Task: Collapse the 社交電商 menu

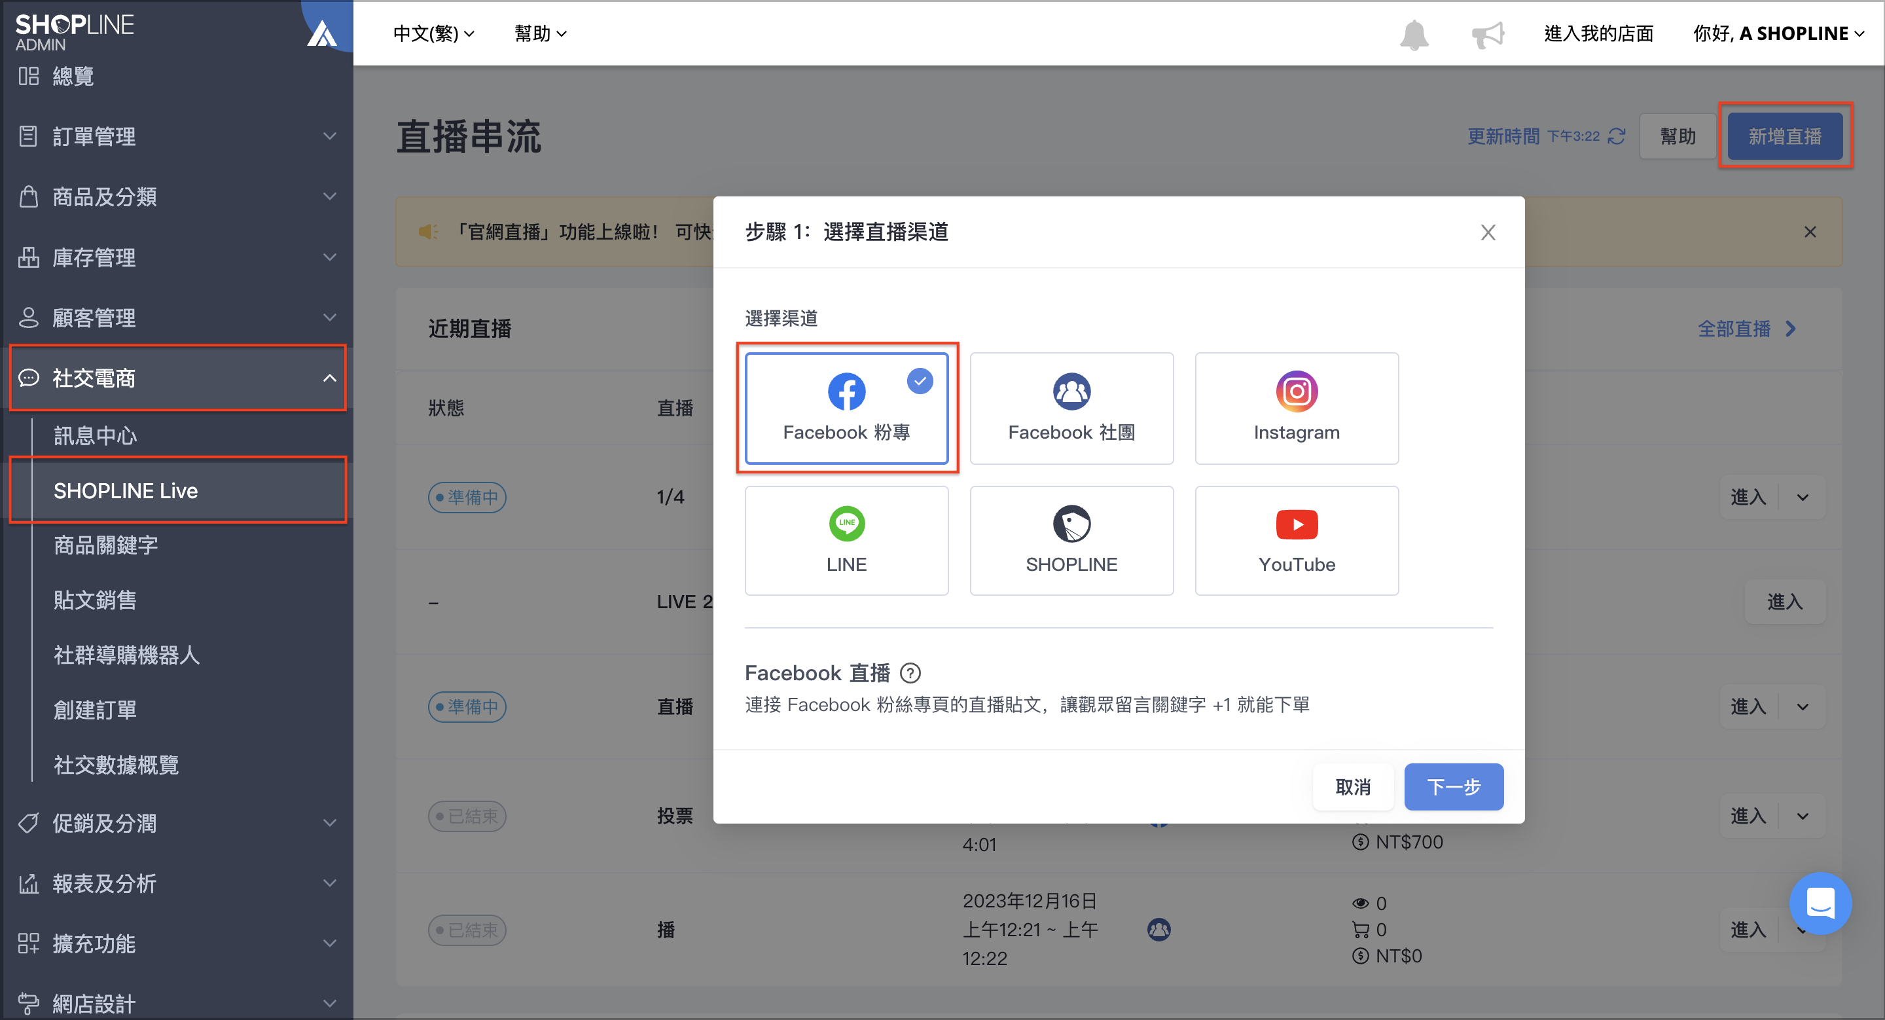Action: pos(177,378)
